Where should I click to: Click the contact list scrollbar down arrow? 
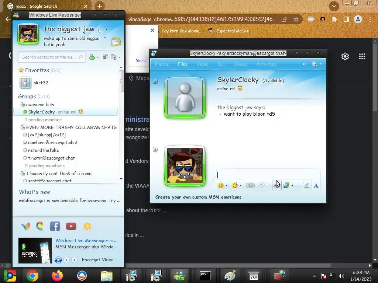point(121,179)
